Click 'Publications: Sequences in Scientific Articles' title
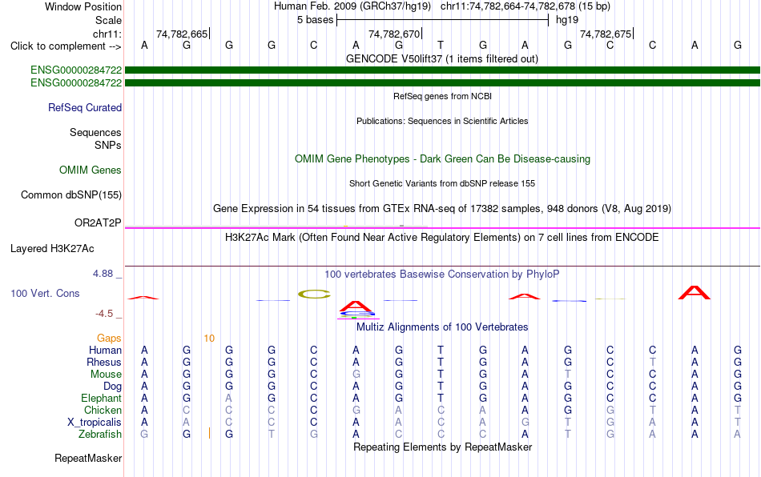Viewport: 761px width, 477px height. [442, 121]
